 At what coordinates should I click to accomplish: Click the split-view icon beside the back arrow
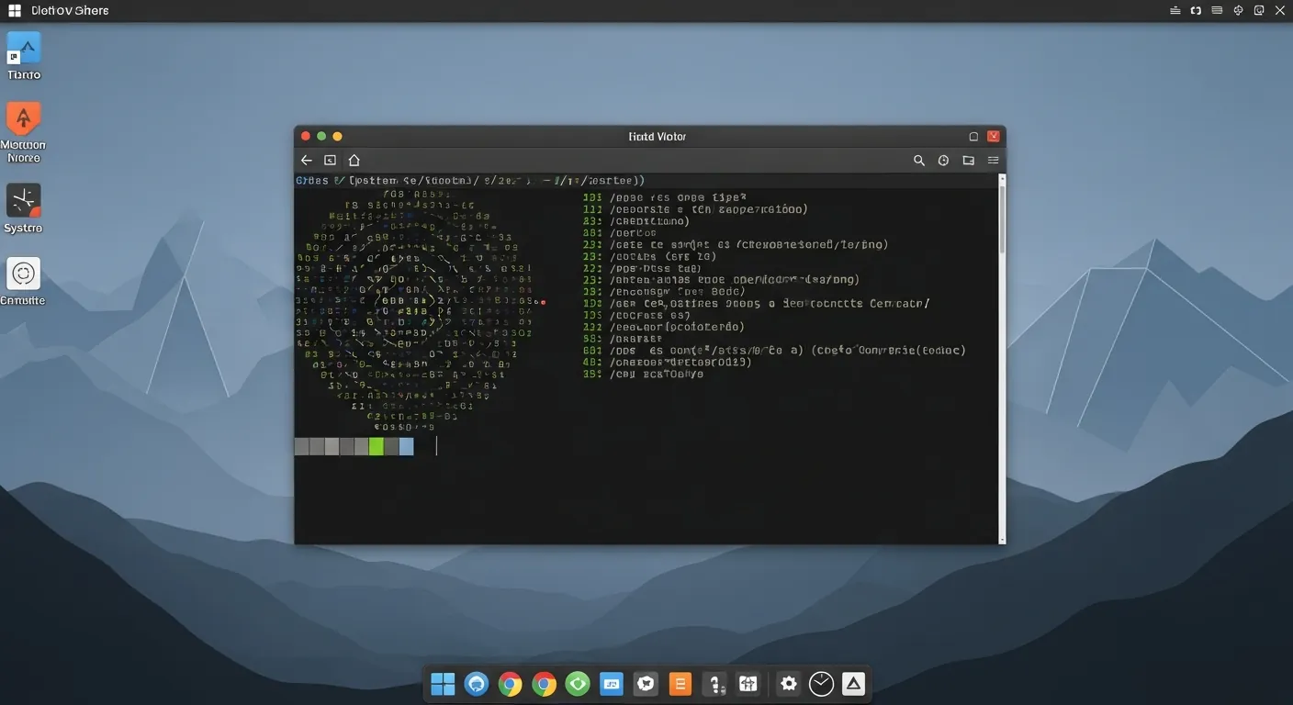[330, 160]
